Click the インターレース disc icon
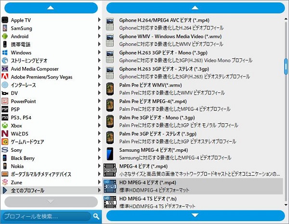 pos(5,85)
